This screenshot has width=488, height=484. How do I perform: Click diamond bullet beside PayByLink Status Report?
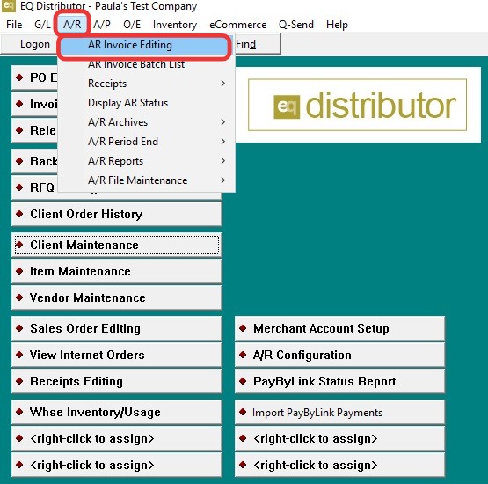pos(243,381)
